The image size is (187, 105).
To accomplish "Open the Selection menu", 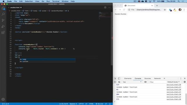I will coord(29,1).
